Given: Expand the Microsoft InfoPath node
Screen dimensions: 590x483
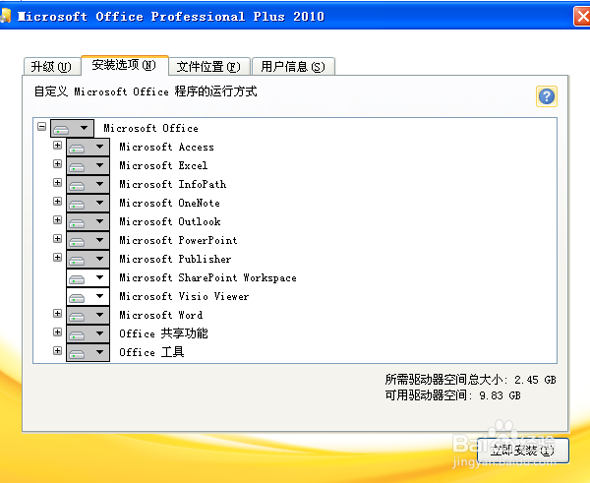Looking at the screenshot, I should click(58, 183).
